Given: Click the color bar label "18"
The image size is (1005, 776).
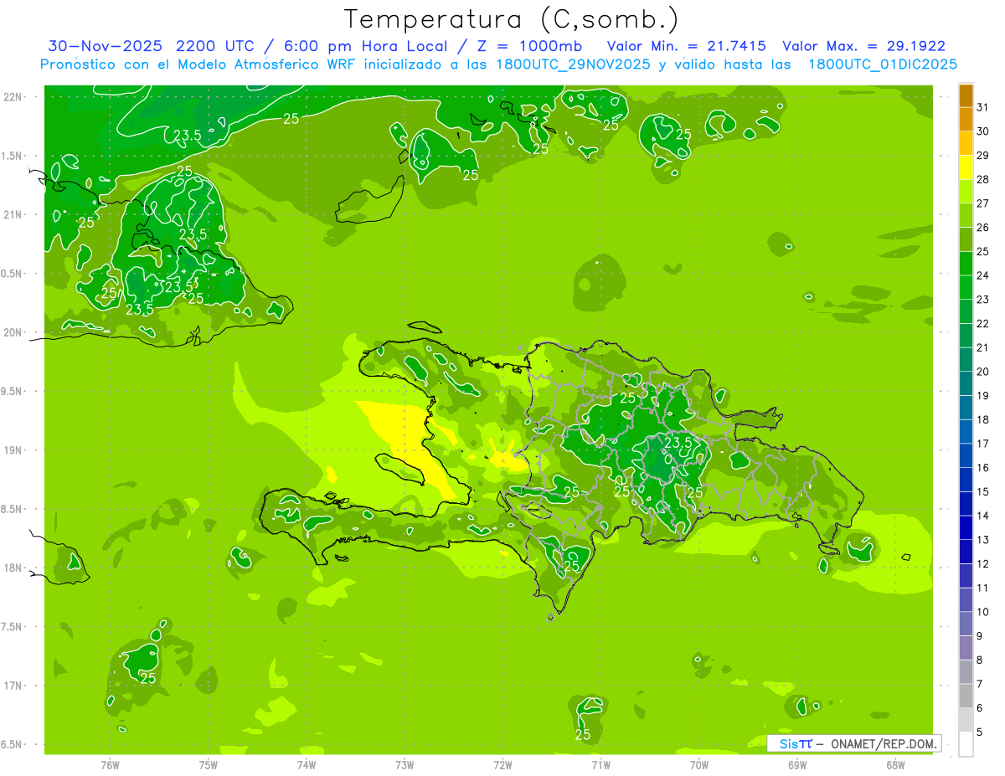Looking at the screenshot, I should click(x=983, y=419).
